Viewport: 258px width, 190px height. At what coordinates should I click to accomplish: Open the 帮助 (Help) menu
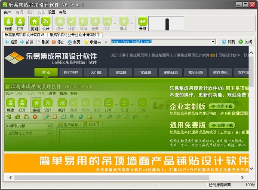pyautogui.click(x=63, y=12)
